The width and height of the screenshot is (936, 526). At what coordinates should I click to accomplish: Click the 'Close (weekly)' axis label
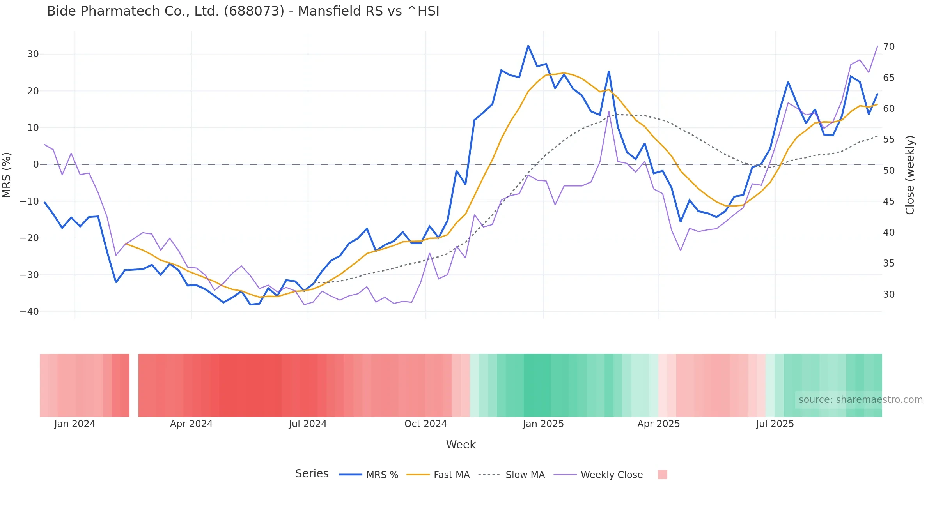910,175
